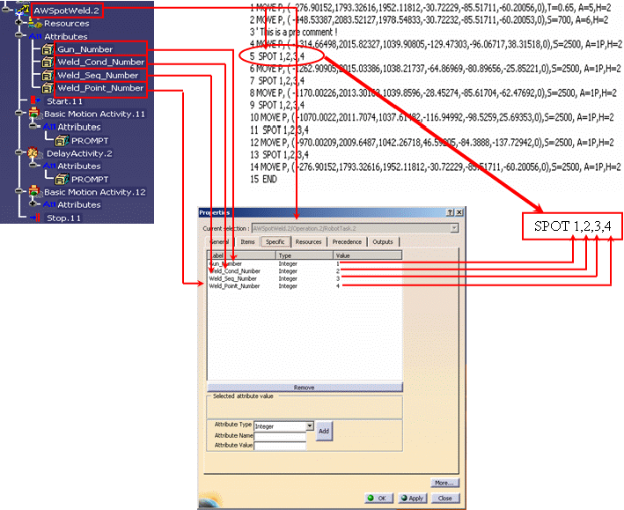624x510 pixels.
Task: Click the PROMPT icon under DelayActivity.2
Action: pos(62,179)
